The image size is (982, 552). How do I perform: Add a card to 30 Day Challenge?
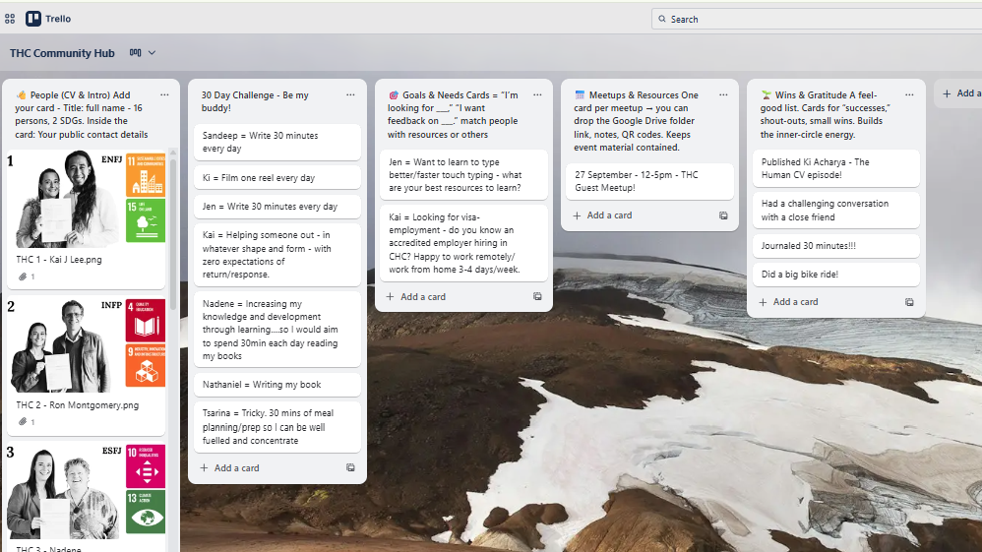[230, 468]
